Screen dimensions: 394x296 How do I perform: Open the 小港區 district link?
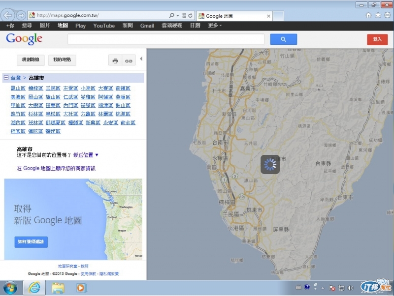coord(88,89)
